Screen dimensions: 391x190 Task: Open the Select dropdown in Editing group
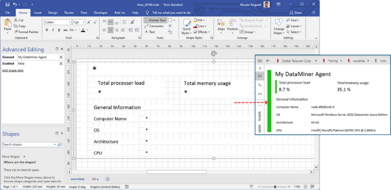(x=294, y=32)
